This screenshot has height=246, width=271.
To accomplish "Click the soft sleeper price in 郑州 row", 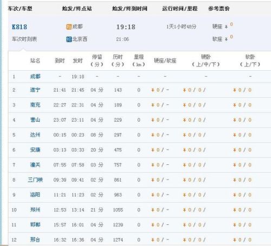I will [x=242, y=210].
